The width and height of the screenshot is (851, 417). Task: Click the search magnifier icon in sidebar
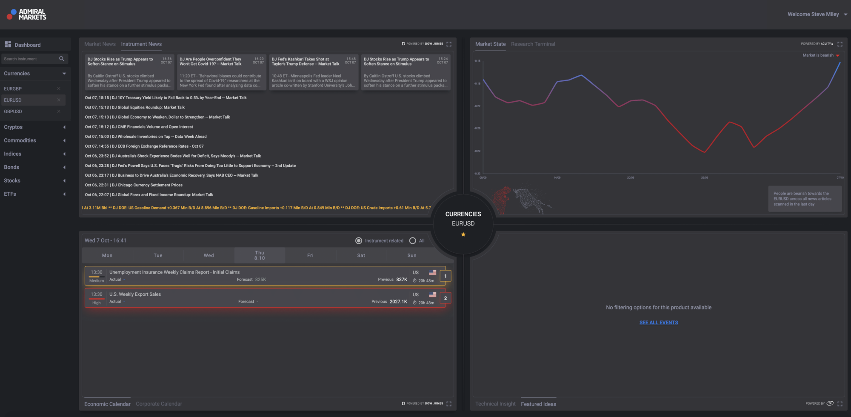[62, 59]
